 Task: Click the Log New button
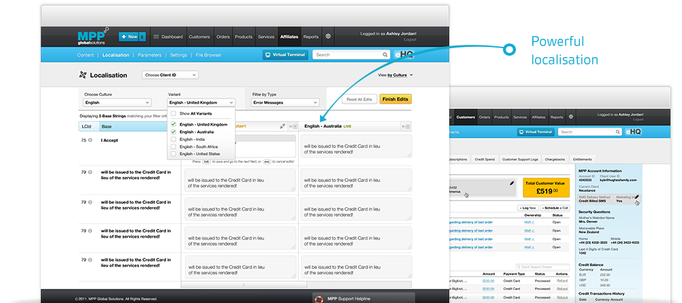click(x=528, y=208)
